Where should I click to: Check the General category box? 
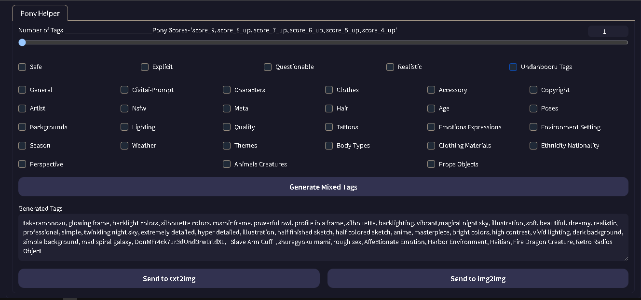[x=22, y=90]
